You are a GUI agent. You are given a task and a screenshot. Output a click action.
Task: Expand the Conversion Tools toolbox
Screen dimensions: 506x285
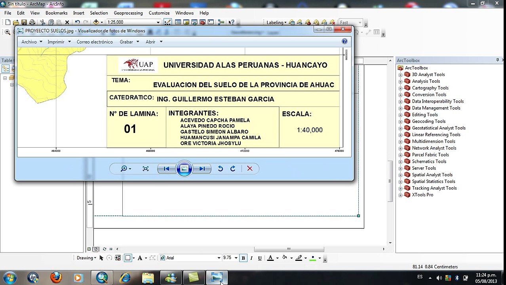400,95
